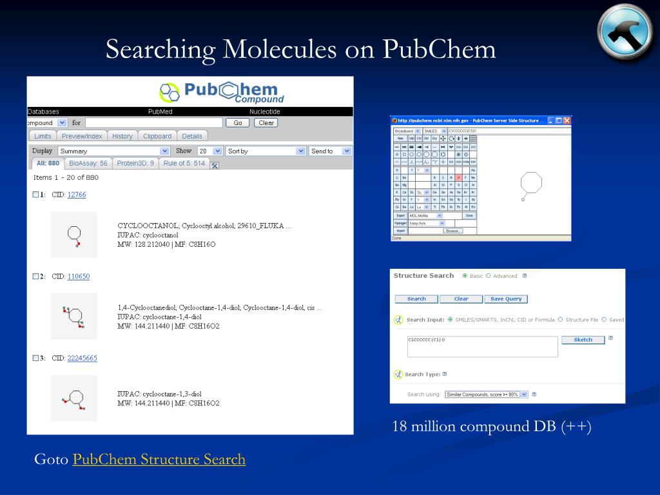This screenshot has height=495, width=660.
Task: Select the Rule of 5: 514 tab
Action: [184, 163]
